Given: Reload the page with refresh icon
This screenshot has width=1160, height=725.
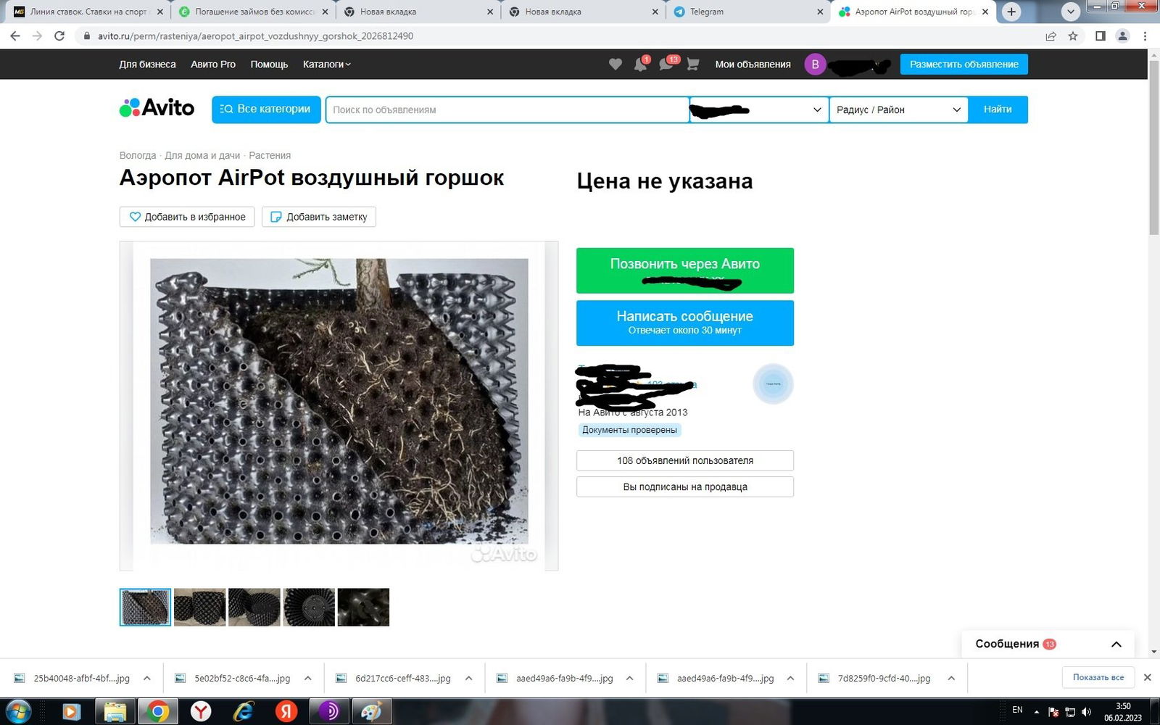Looking at the screenshot, I should [x=59, y=36].
